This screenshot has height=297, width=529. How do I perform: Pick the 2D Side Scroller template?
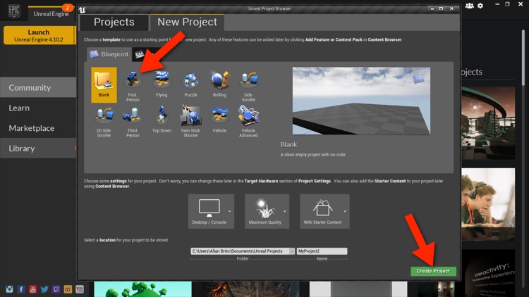click(104, 121)
